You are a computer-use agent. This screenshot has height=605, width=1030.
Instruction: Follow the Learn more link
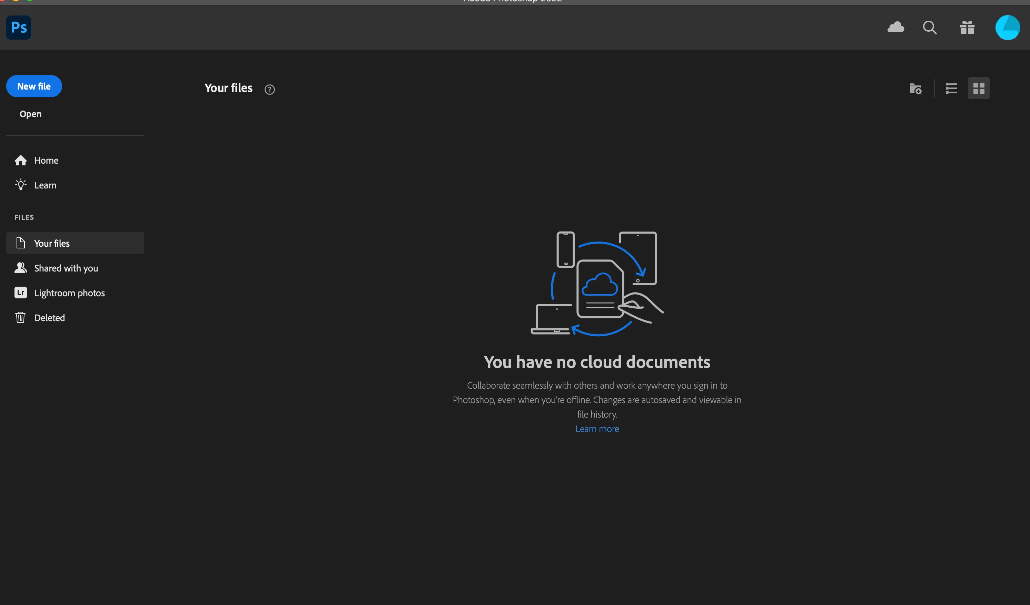point(597,429)
